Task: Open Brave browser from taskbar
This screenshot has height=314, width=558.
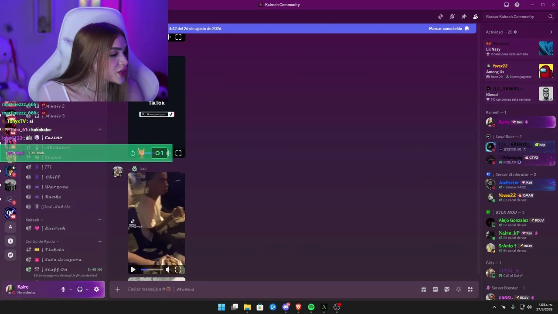Action: (298, 307)
